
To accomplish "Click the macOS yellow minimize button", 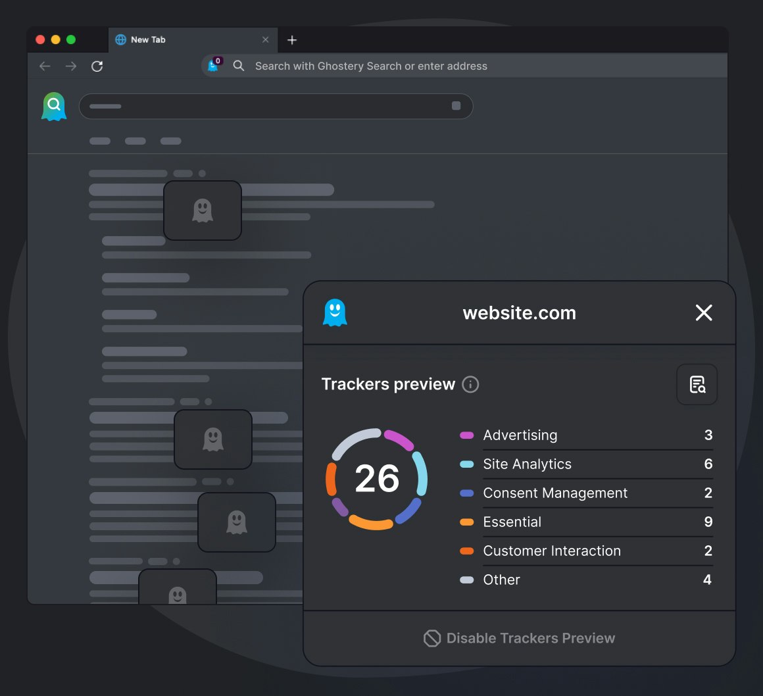I will pos(55,39).
